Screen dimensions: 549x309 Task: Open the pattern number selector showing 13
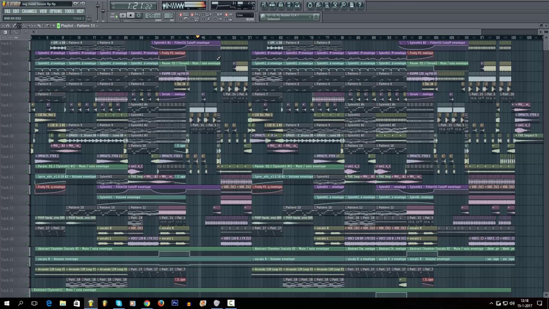pos(168,15)
